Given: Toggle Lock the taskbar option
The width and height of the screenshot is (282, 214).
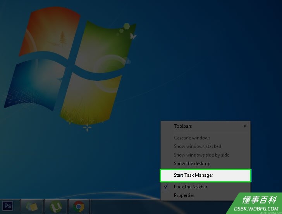Looking at the screenshot, I should [205, 187].
